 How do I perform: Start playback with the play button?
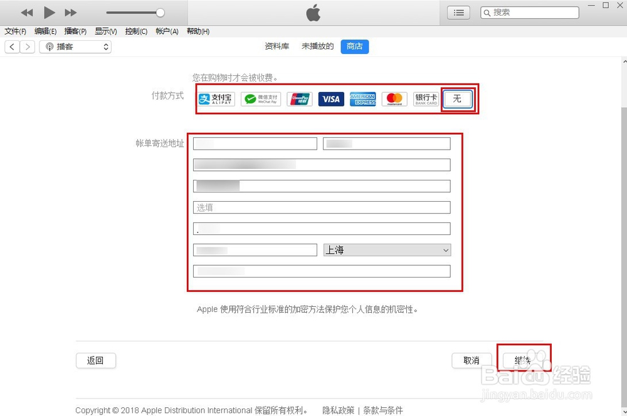pyautogui.click(x=49, y=13)
